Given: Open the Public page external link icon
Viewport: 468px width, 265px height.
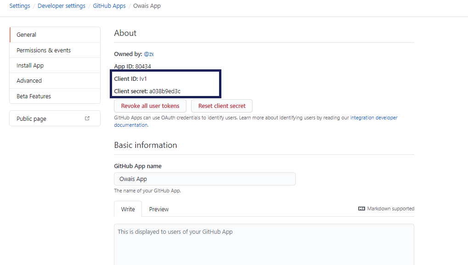Looking at the screenshot, I should pyautogui.click(x=87, y=118).
